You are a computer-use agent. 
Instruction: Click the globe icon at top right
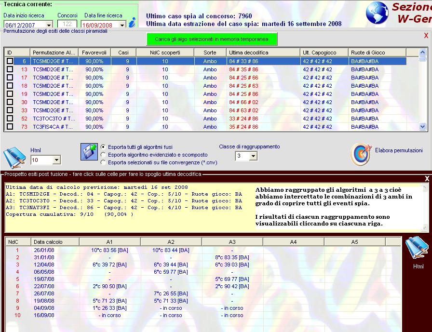point(377,13)
